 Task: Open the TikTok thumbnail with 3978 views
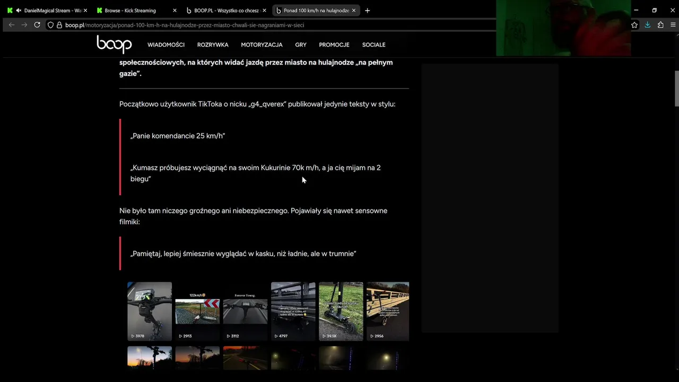(150, 311)
